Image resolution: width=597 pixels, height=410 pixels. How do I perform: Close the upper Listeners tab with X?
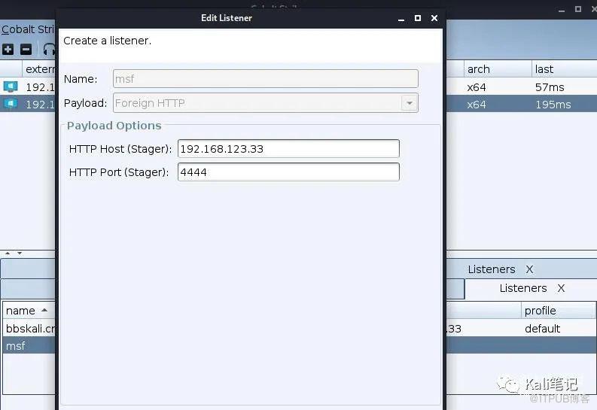(529, 269)
